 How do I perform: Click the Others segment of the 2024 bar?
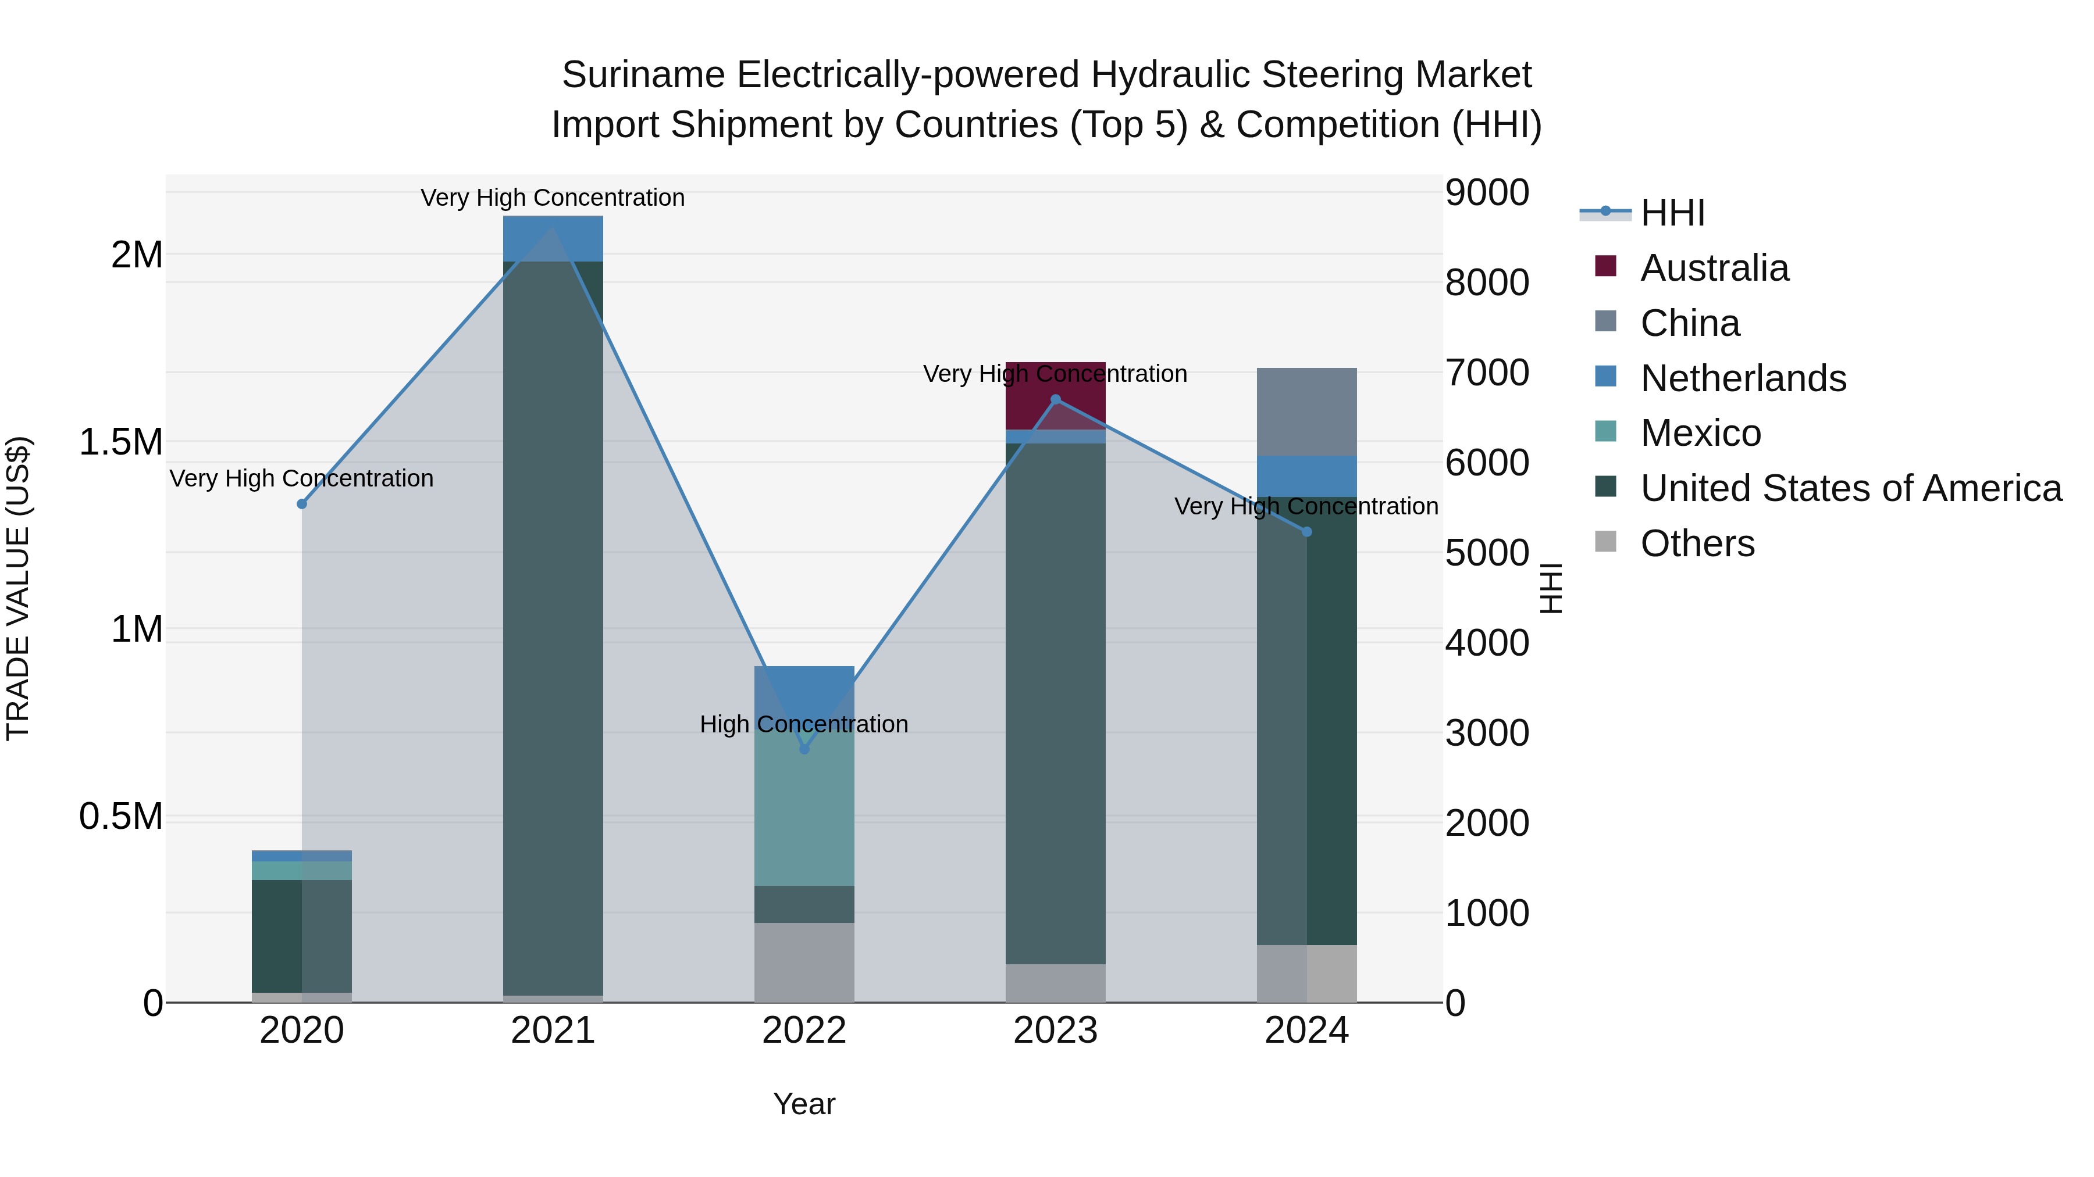[x=1306, y=973]
